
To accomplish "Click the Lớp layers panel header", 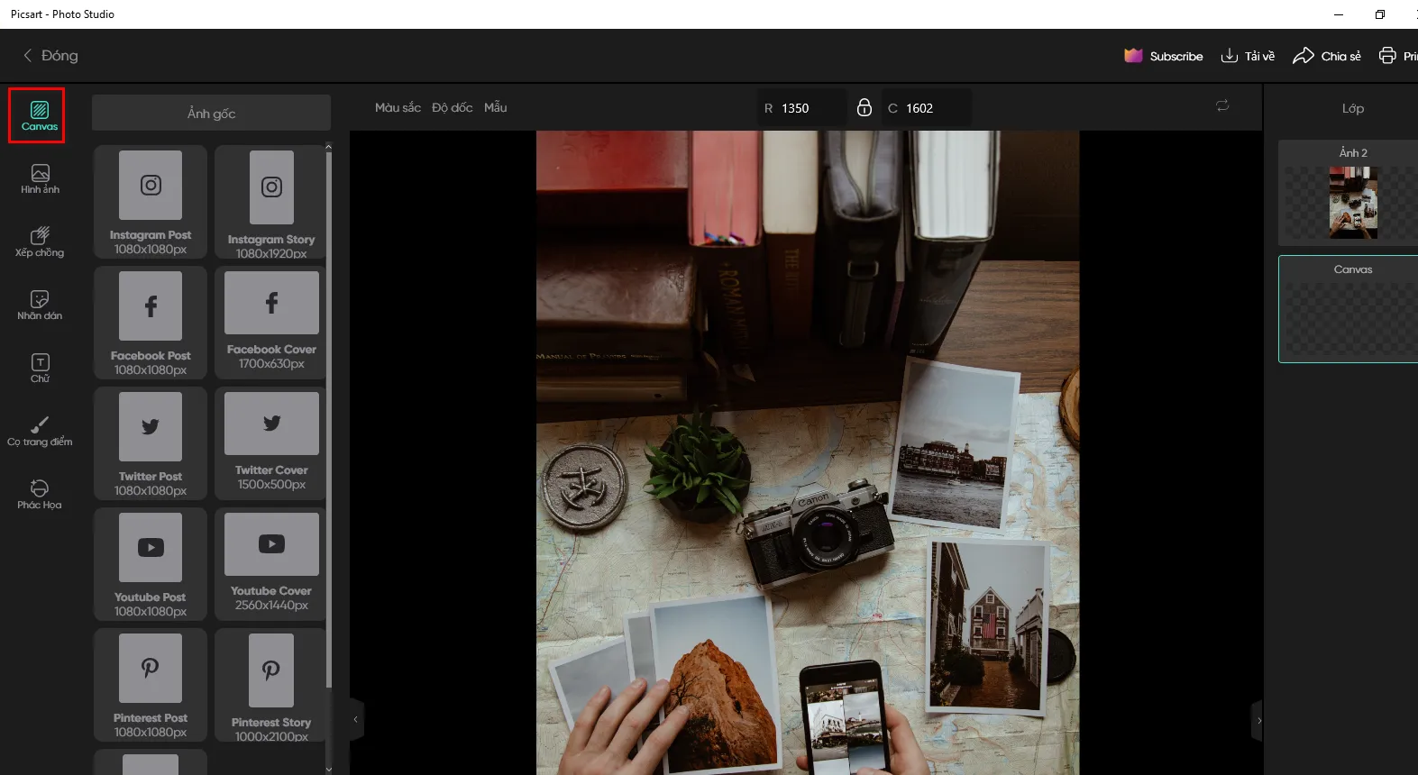I will (x=1352, y=108).
